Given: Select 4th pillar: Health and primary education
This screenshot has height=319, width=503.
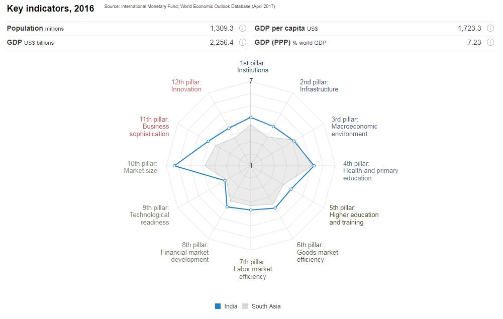Looking at the screenshot, I should (370, 171).
